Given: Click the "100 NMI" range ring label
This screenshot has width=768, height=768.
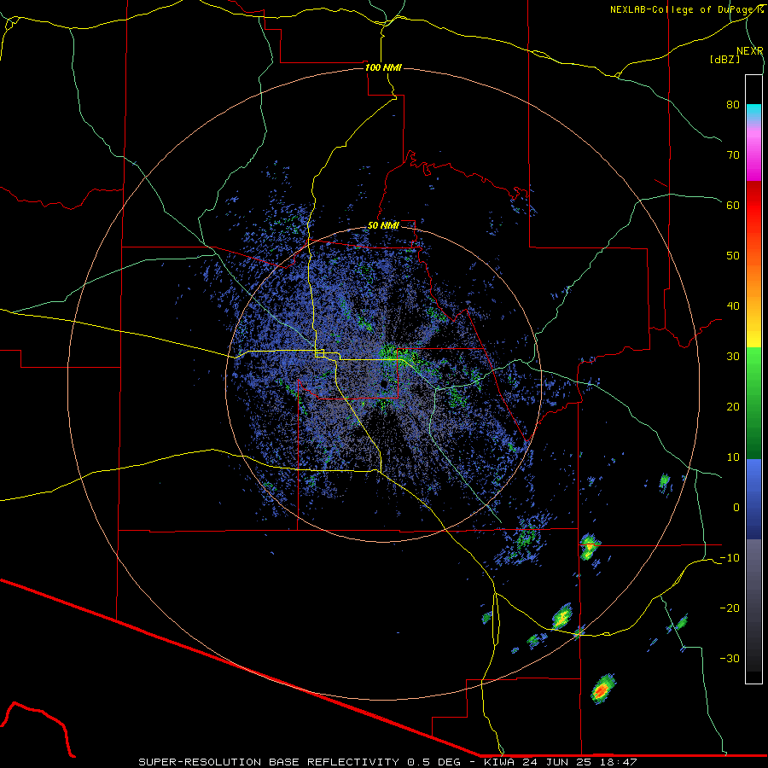Looking at the screenshot, I should pyautogui.click(x=383, y=67).
